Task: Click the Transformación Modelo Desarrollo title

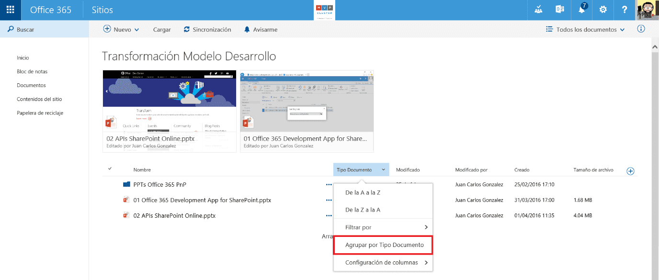Action: (189, 56)
